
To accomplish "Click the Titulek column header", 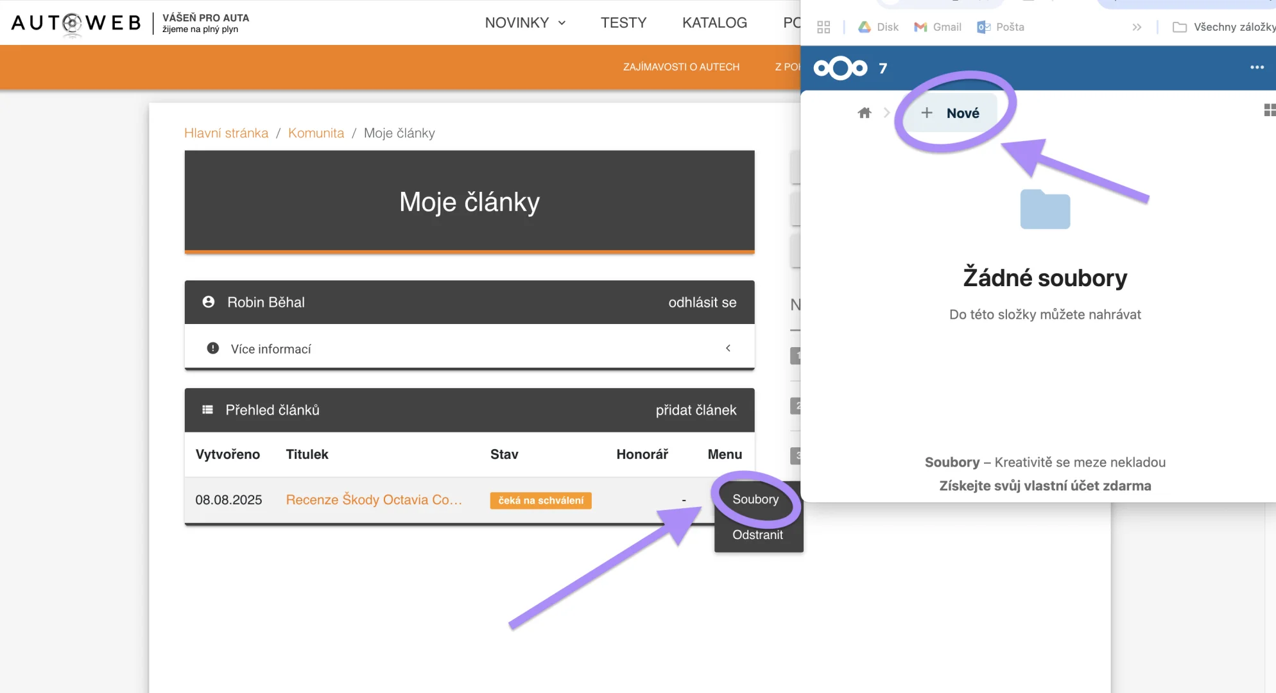I will coord(307,454).
